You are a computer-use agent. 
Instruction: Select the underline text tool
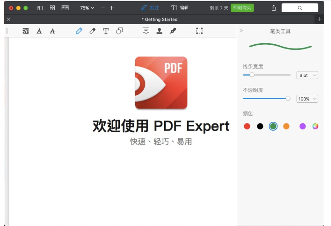pyautogui.click(x=39, y=31)
